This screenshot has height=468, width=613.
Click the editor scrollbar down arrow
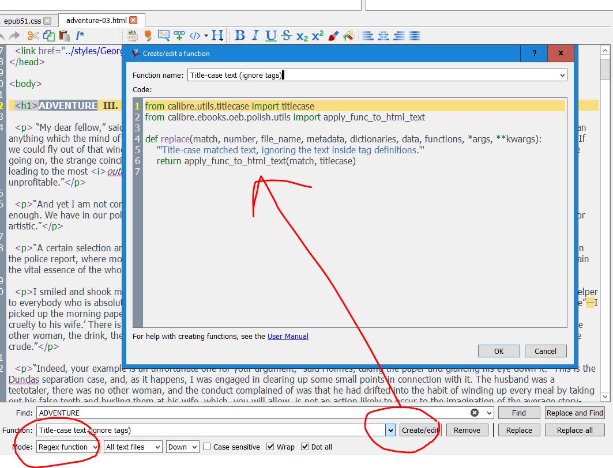[605, 397]
